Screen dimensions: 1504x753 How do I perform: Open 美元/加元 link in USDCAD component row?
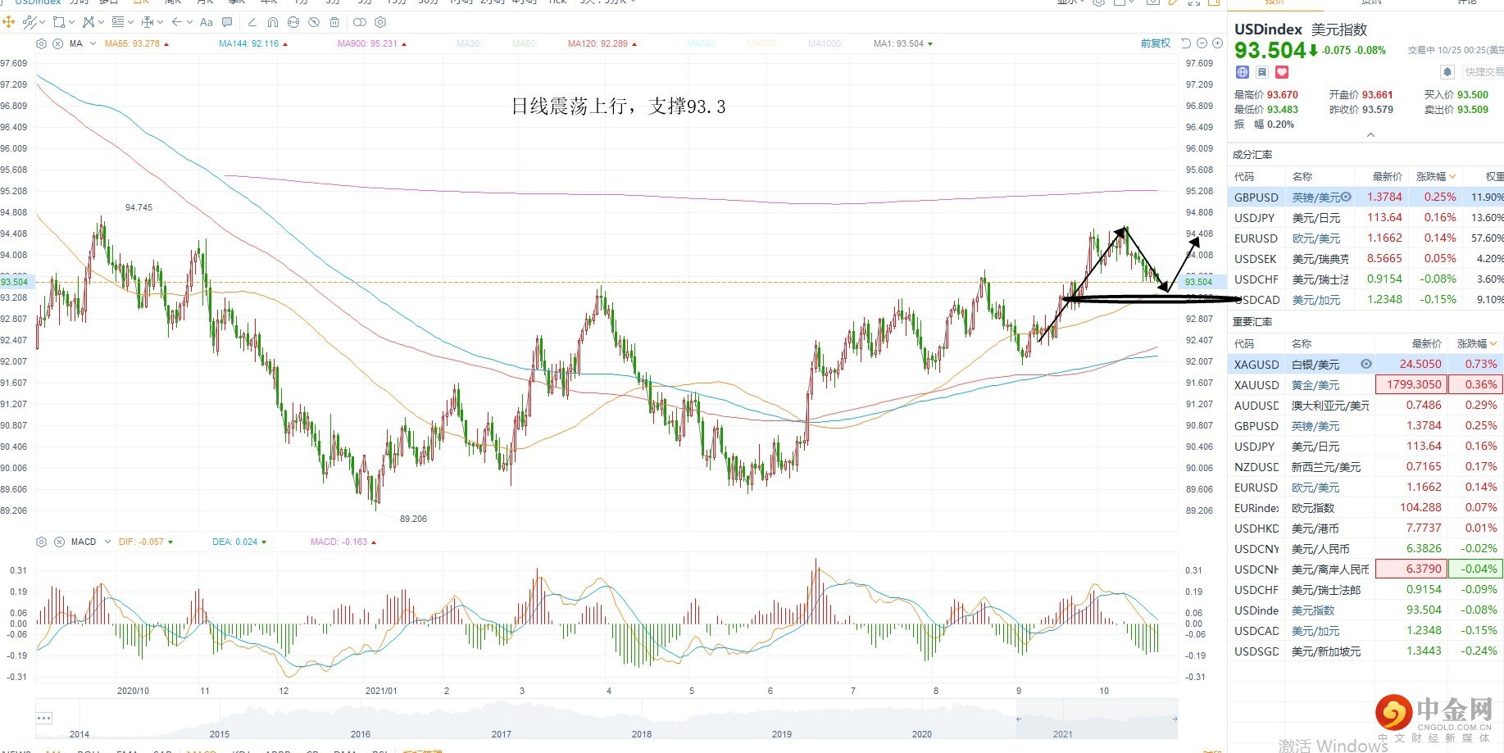point(1316,300)
